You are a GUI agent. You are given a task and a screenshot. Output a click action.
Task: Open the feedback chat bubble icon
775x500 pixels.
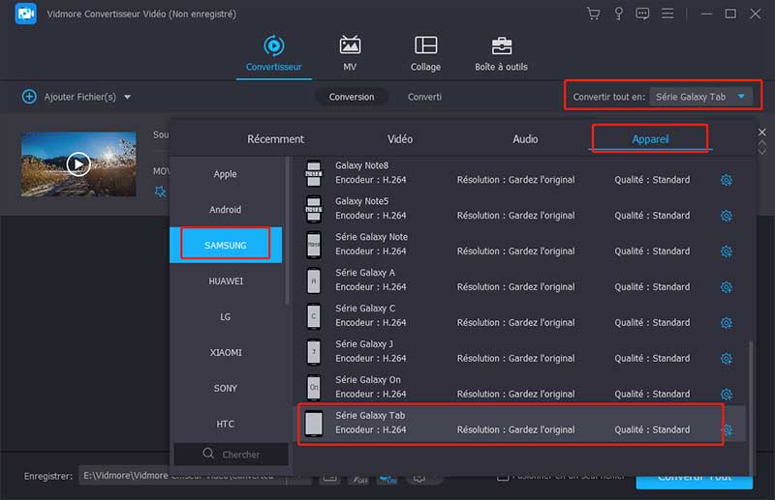[642, 14]
